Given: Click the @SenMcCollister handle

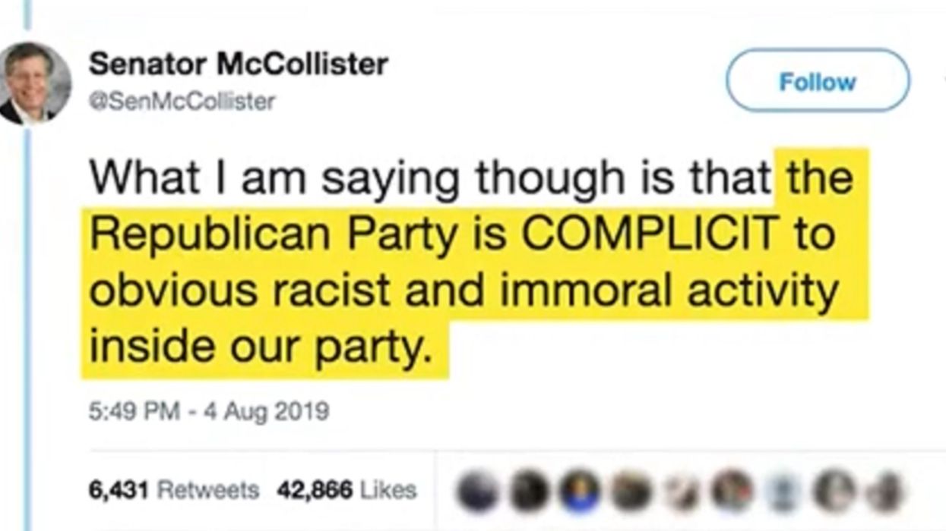Looking at the screenshot, I should [182, 101].
